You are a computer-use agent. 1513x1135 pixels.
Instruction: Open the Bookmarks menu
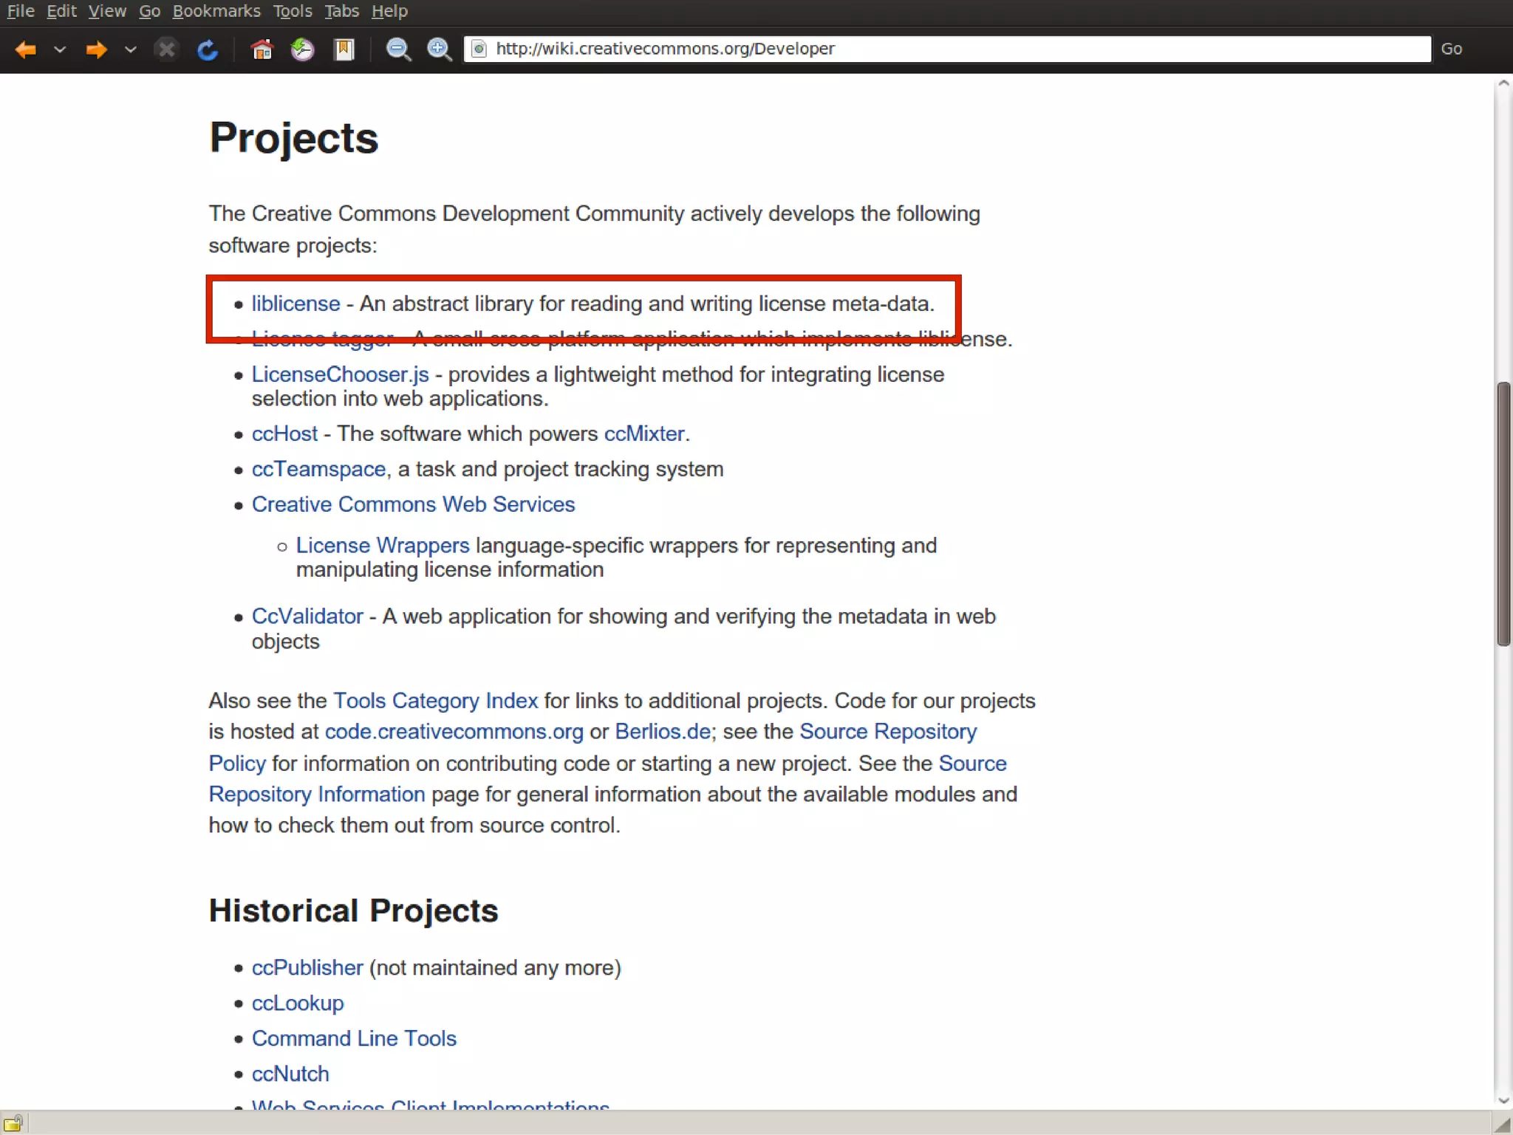pyautogui.click(x=216, y=11)
